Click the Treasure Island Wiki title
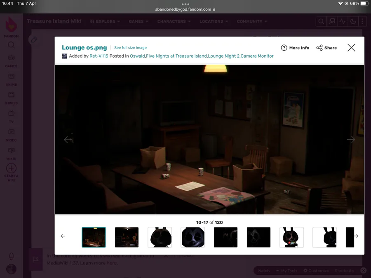Screen dimensions: 371x278 pos(54,21)
